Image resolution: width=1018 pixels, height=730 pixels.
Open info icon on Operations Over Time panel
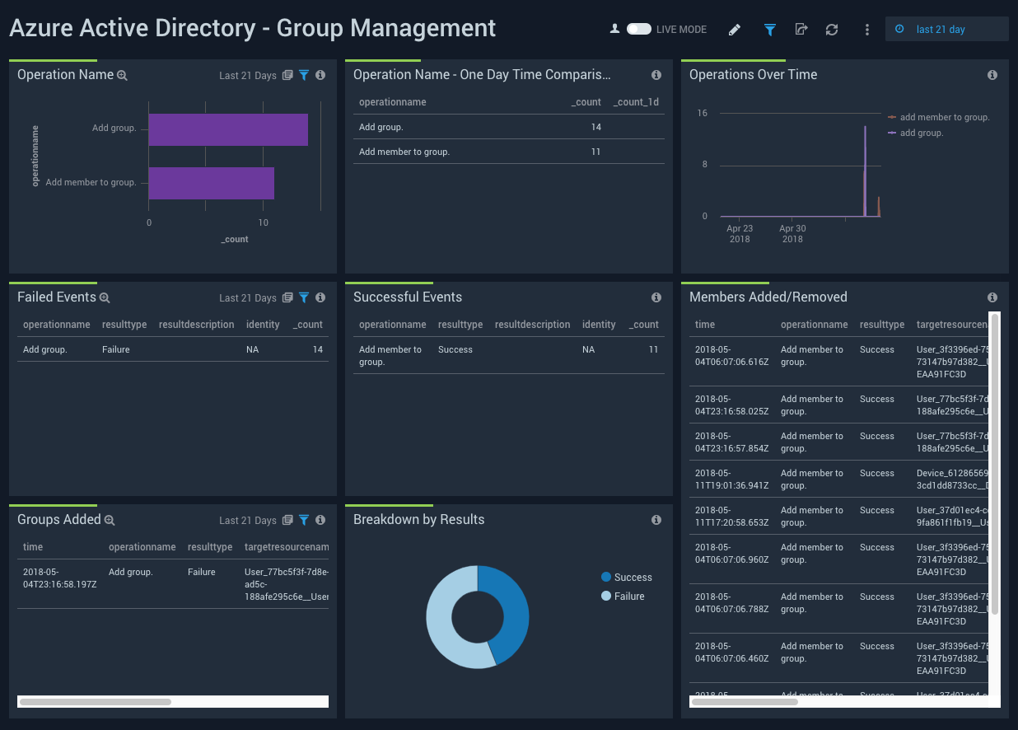pos(992,75)
